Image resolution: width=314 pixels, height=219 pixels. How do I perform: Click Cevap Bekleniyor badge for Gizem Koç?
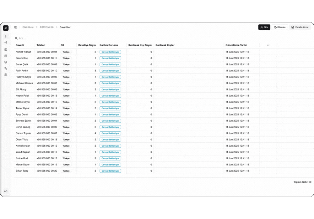110,58
